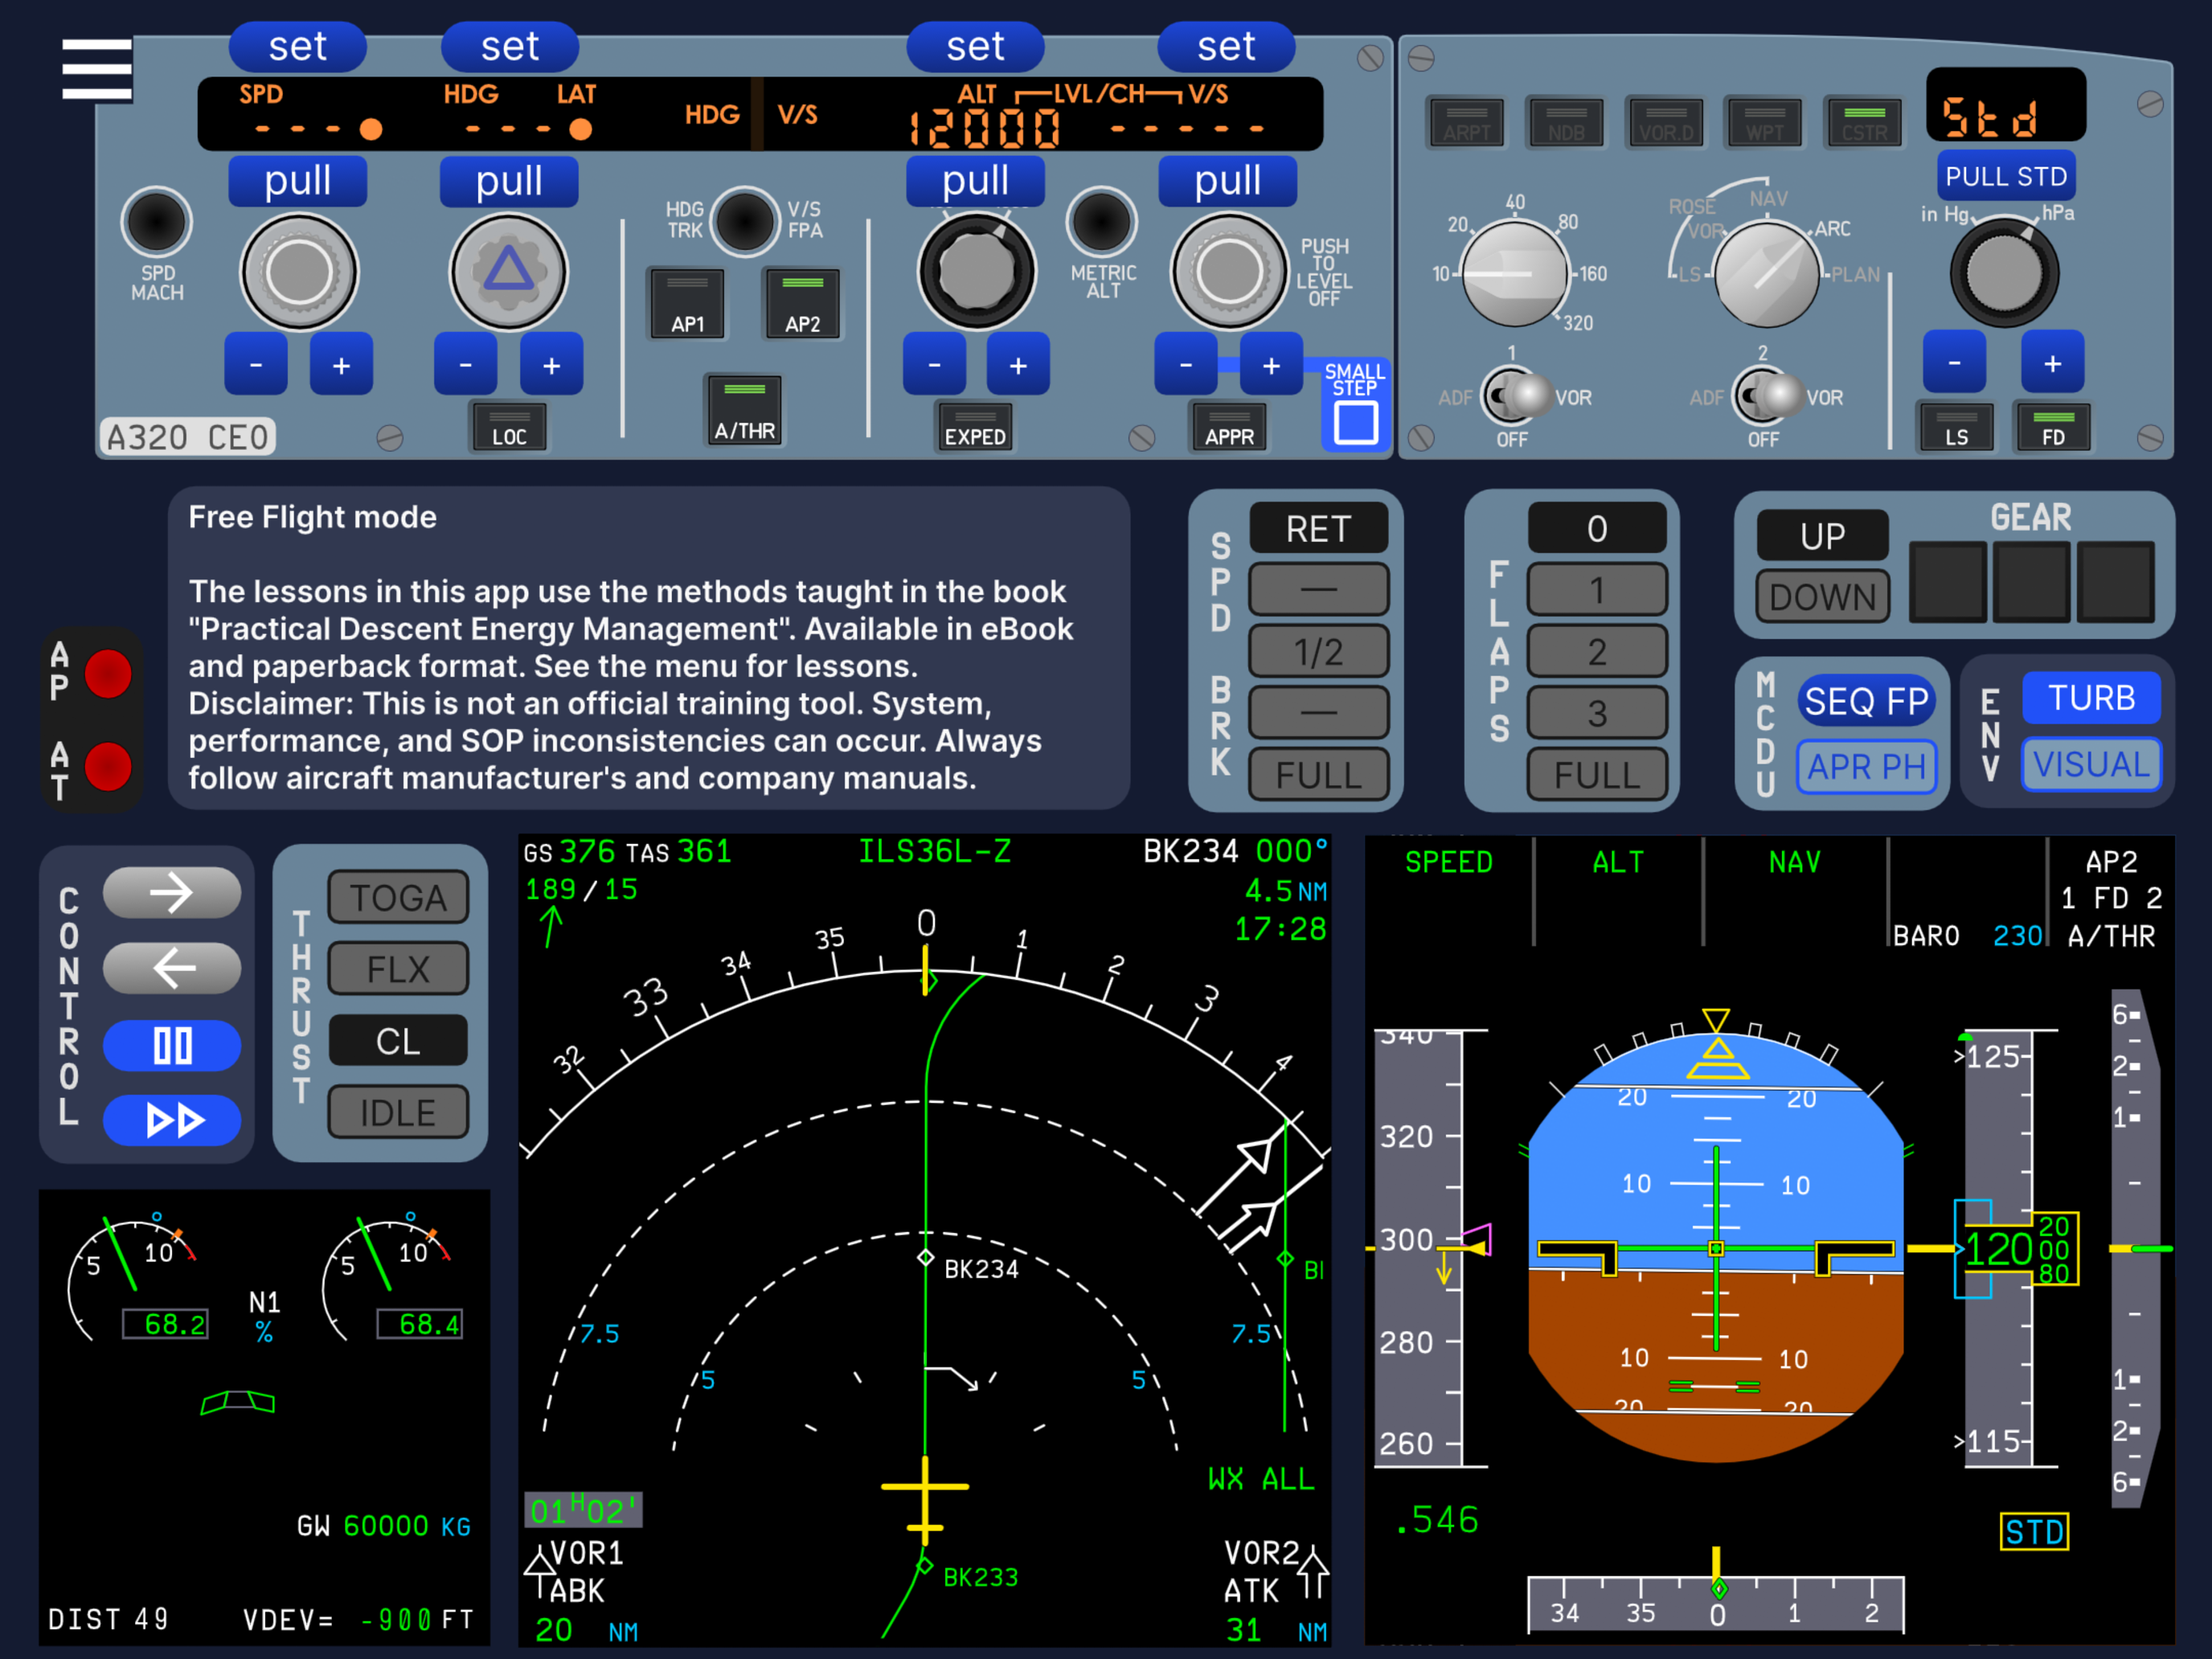
Task: Increase altitude with plus button
Action: coord(1018,364)
